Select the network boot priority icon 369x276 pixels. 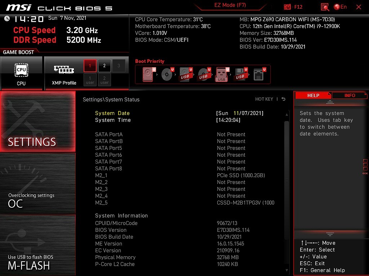pyautogui.click(x=259, y=74)
